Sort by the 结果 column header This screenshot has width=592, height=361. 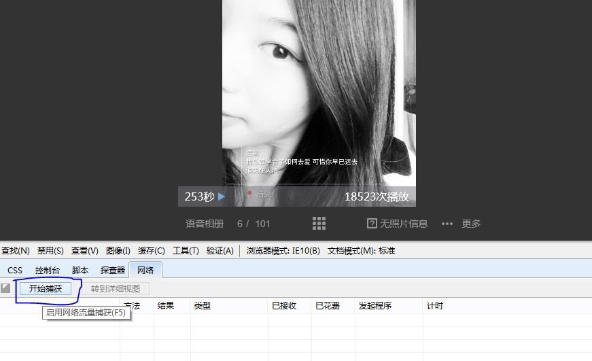166,306
